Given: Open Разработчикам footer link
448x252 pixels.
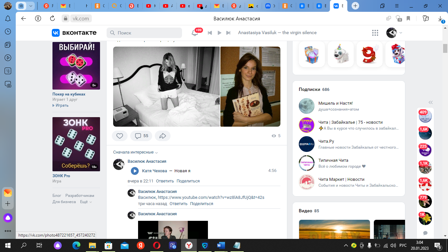Looking at the screenshot, I should [x=80, y=196].
